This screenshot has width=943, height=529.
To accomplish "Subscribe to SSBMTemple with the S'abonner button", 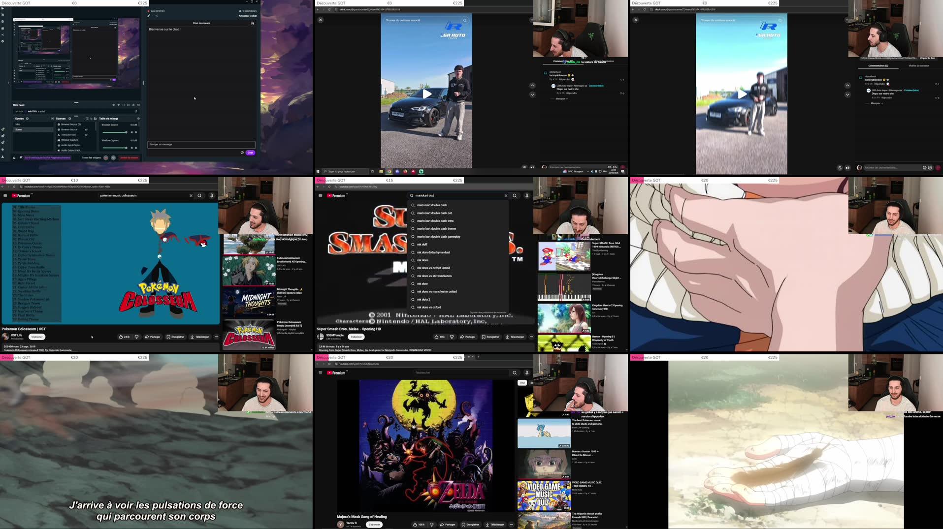I will tap(356, 337).
